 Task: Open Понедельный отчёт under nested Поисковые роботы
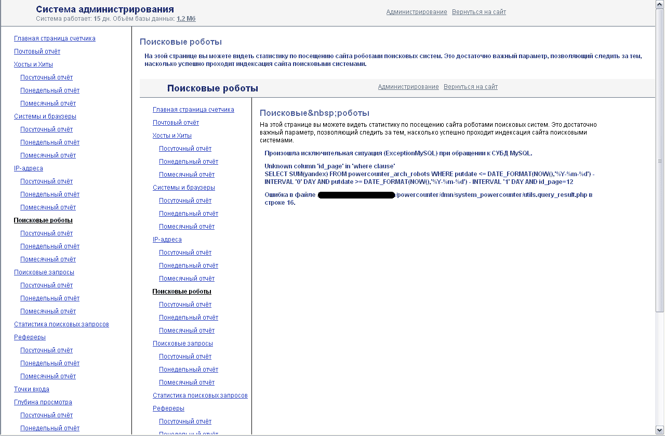(189, 318)
